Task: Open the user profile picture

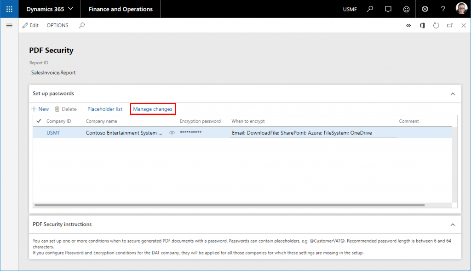Action: 461,8
